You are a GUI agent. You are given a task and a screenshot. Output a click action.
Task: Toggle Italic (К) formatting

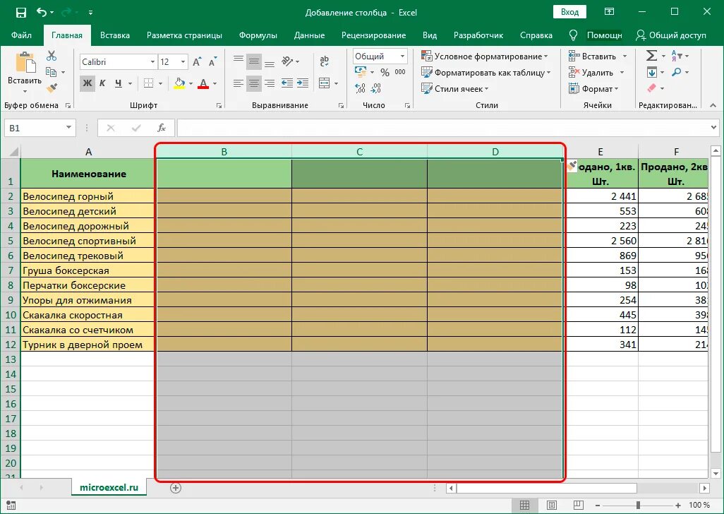point(102,83)
